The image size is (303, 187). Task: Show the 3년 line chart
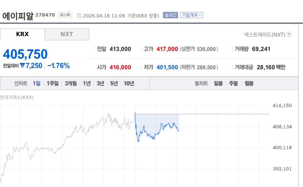click(100, 83)
